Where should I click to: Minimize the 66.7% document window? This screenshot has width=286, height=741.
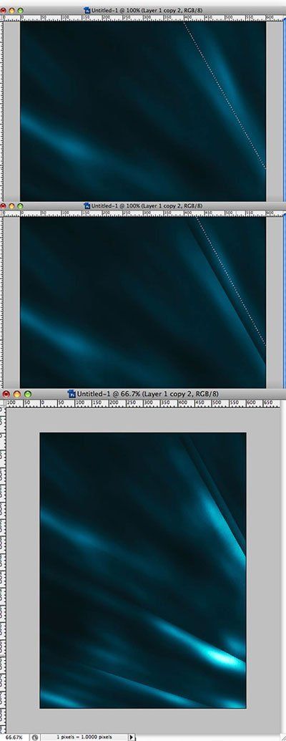pyautogui.click(x=17, y=394)
